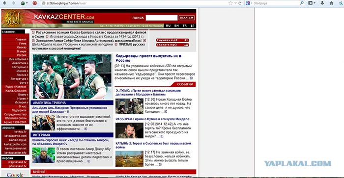Open the downloads arrow icon

(322, 3)
